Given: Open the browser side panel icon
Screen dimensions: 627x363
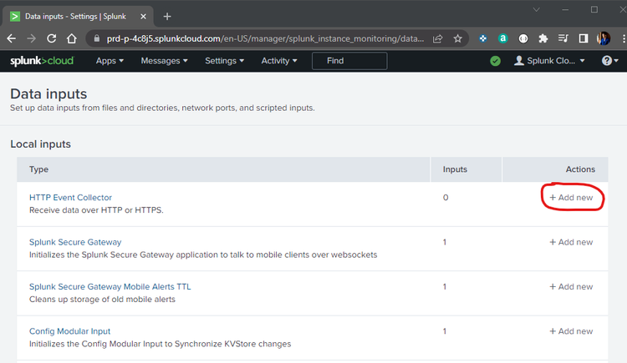Looking at the screenshot, I should (583, 38).
